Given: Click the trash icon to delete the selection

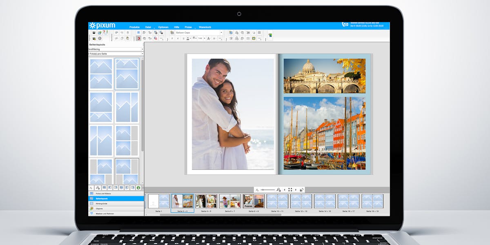Looking at the screenshot, I should point(127,33).
